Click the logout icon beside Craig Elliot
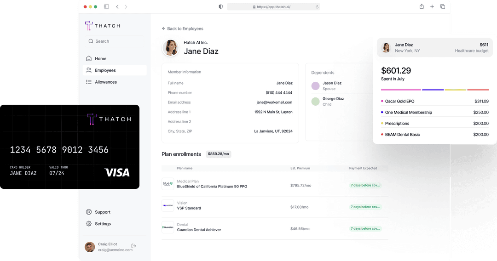 click(134, 246)
